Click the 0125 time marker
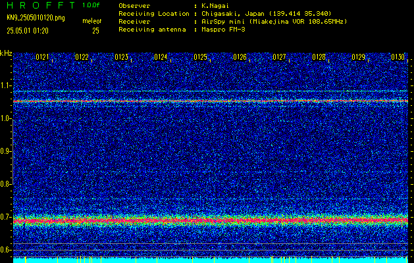 [200, 57]
